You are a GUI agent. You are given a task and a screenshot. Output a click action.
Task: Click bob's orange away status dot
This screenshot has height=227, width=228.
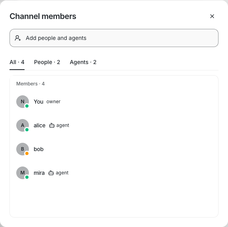click(x=27, y=153)
